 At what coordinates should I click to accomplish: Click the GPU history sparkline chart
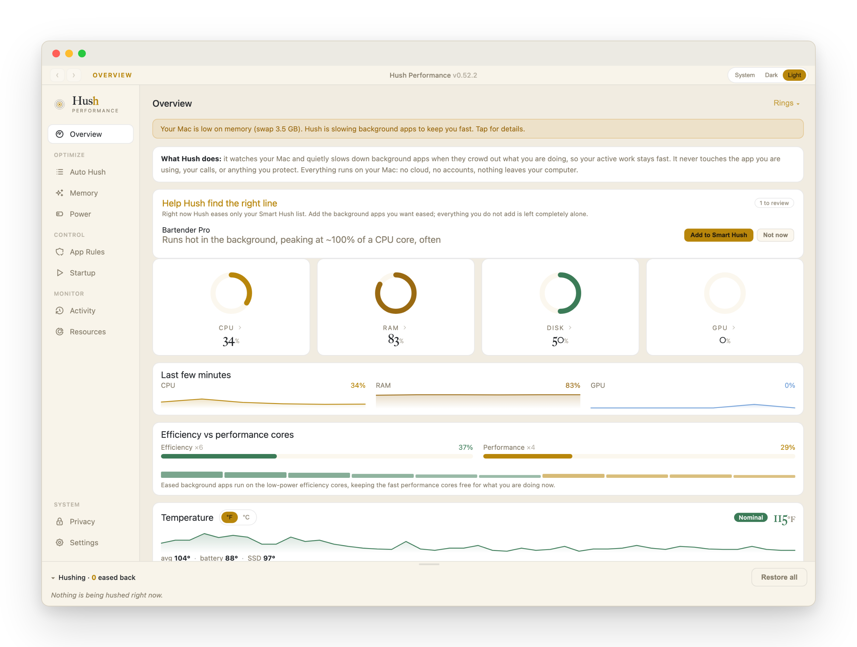(692, 401)
